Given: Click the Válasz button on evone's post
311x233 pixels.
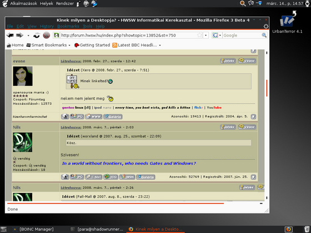Looking at the screenshot, I should (247, 60).
